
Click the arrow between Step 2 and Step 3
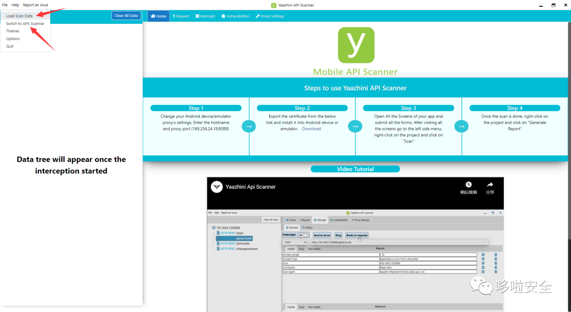(x=355, y=127)
